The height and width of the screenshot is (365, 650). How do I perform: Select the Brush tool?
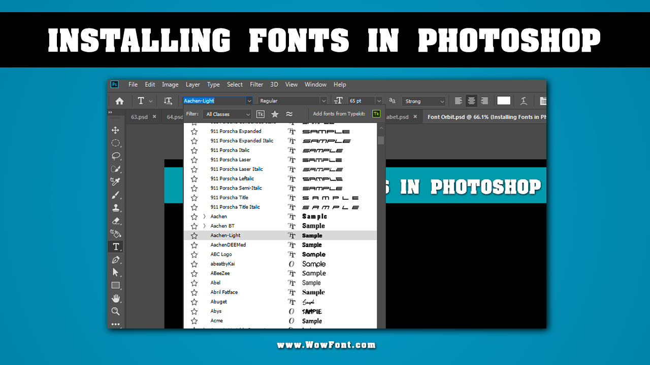(x=116, y=195)
